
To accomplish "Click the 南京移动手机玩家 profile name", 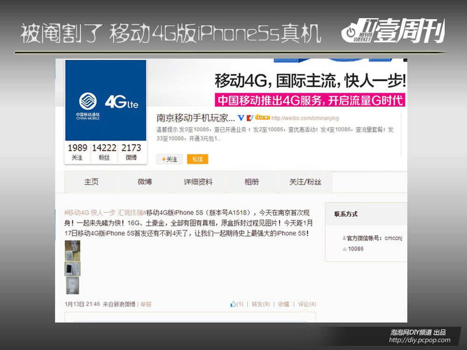I will (x=196, y=118).
